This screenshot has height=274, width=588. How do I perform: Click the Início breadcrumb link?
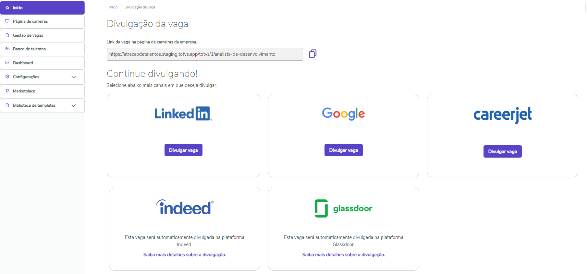tap(113, 7)
